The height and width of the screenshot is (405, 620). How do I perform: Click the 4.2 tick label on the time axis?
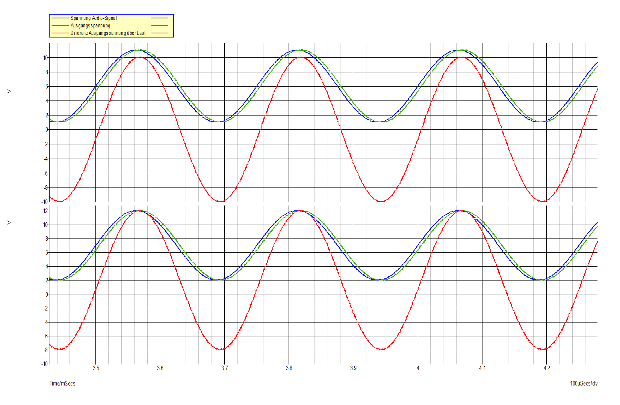coord(546,368)
